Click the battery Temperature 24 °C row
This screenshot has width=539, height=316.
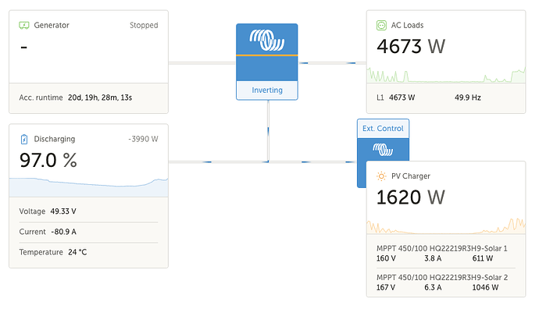88,252
